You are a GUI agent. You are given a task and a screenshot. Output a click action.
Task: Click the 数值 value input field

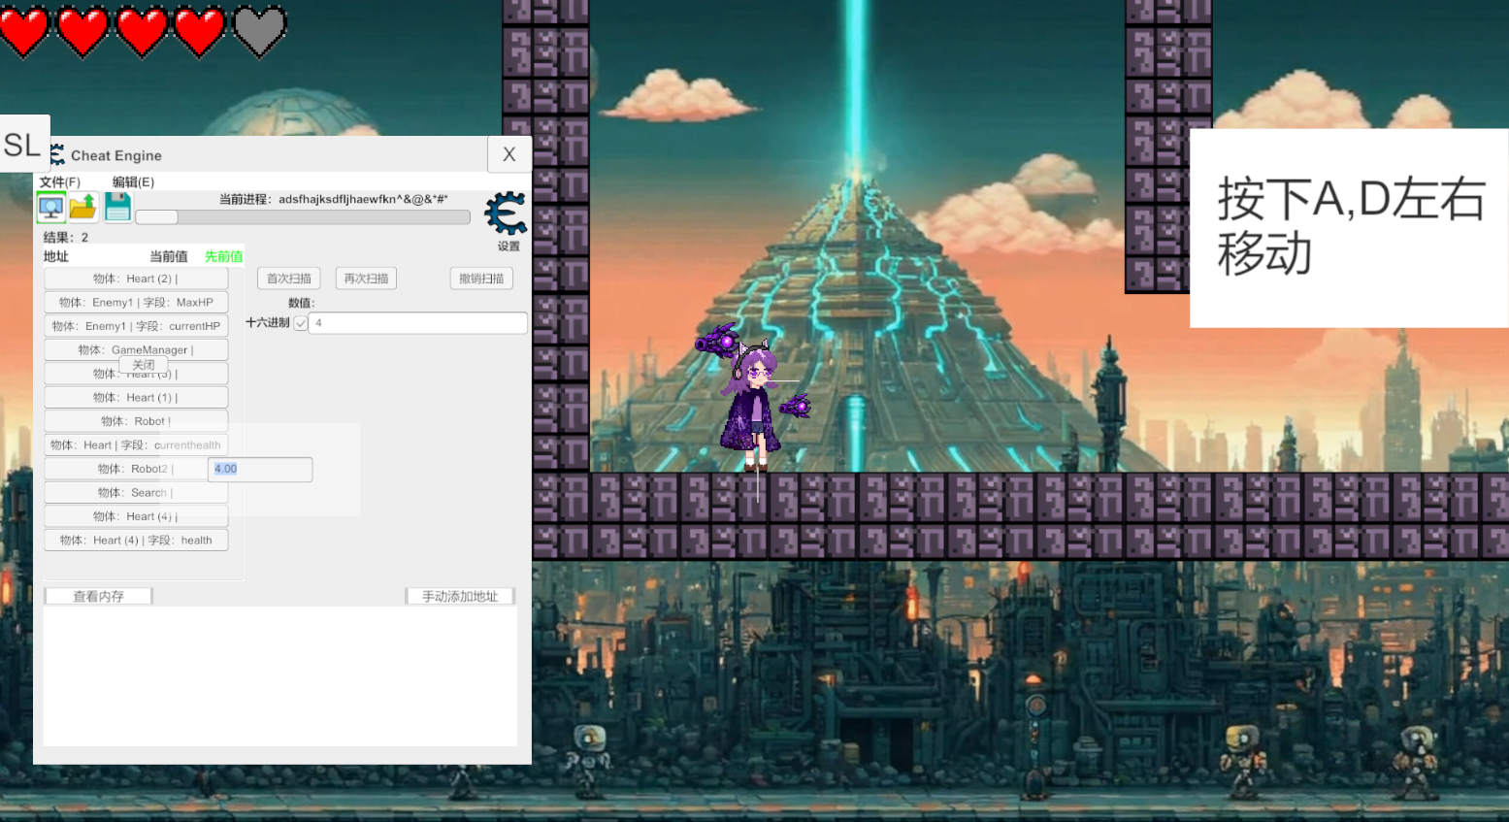(x=417, y=323)
